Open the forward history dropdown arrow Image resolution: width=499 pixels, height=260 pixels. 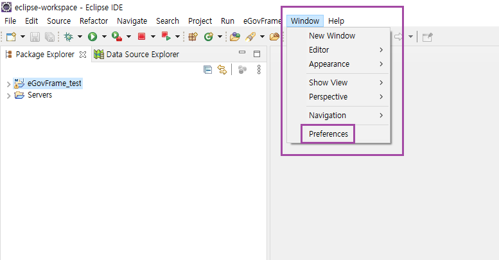pos(410,37)
